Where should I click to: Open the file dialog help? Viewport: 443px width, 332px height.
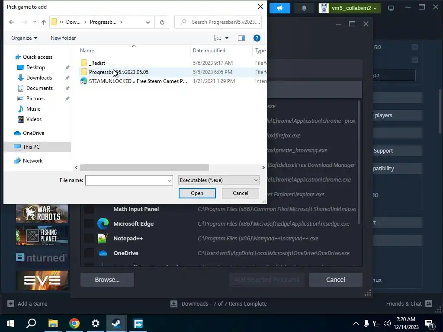257,38
